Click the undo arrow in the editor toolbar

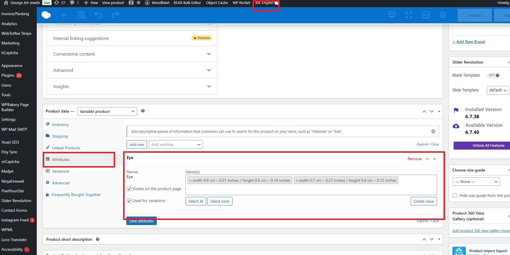[x=98, y=15]
